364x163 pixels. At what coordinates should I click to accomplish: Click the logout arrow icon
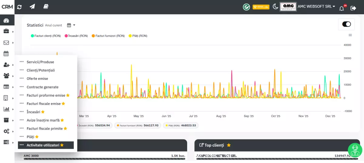tap(353, 8)
